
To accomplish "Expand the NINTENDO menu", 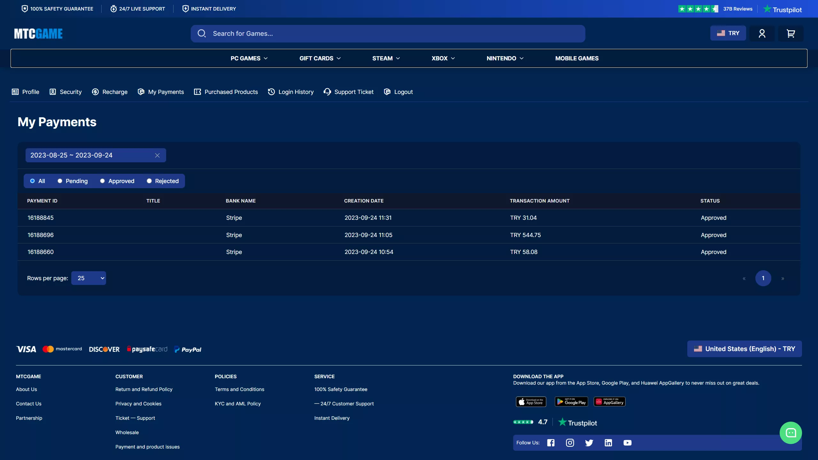I will [x=505, y=58].
